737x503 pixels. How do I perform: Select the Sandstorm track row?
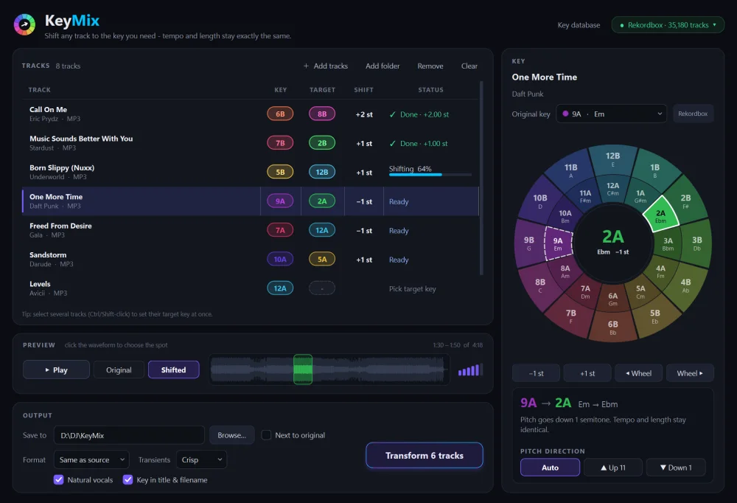(250, 260)
